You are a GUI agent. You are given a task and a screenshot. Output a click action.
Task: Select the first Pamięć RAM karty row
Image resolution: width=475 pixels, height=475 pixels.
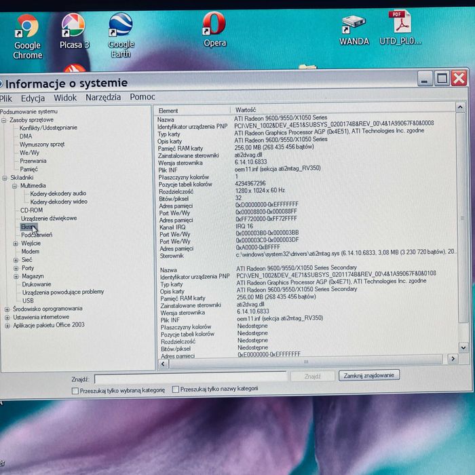click(236, 147)
